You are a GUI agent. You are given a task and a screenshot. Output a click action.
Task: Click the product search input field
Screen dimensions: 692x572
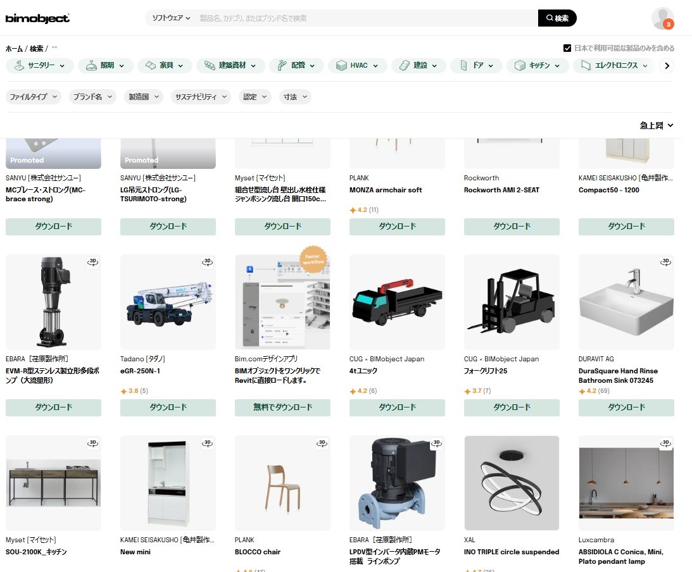tap(364, 18)
